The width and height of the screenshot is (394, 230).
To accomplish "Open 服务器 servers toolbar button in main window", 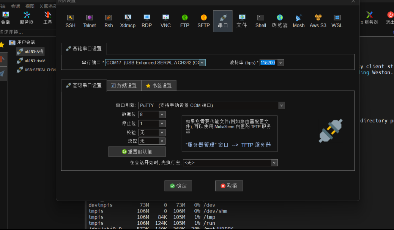I will (x=27, y=18).
